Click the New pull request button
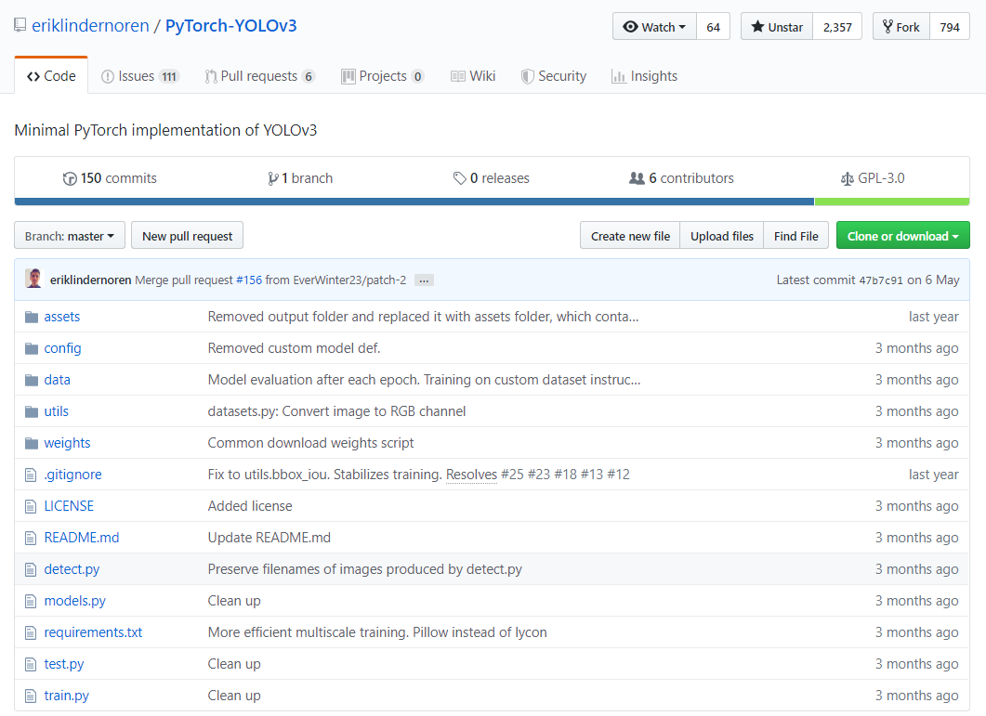Image resolution: width=986 pixels, height=716 pixels. click(x=187, y=235)
